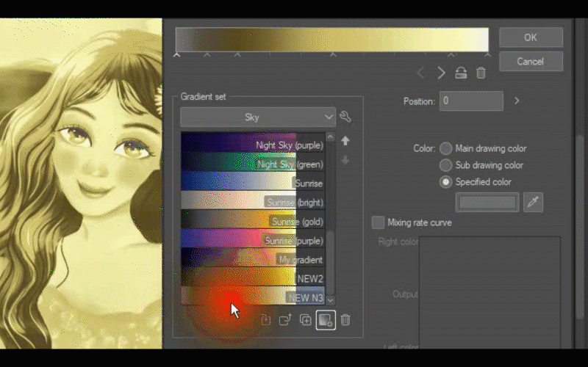Open Position slider arrow
The image size is (588, 367).
[x=517, y=101]
